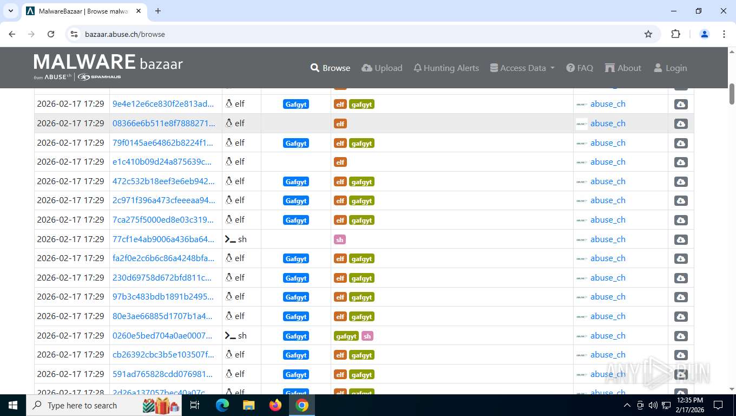Open the Login nav item
736x416 pixels.
(670, 68)
